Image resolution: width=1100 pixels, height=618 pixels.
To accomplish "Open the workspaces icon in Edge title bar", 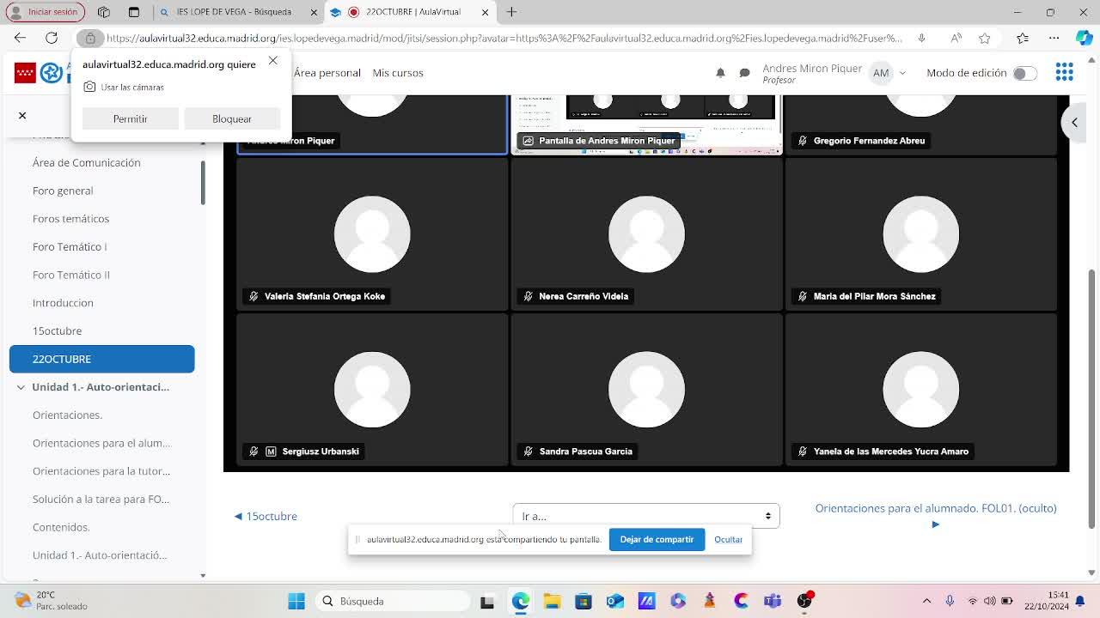I will point(104,12).
